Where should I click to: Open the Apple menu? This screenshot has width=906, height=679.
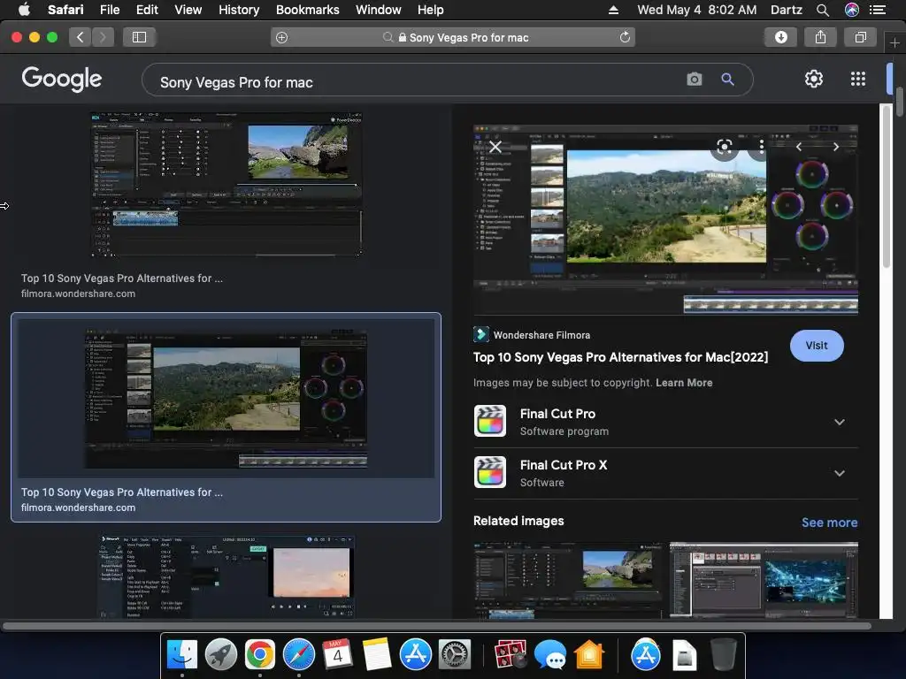tap(24, 10)
